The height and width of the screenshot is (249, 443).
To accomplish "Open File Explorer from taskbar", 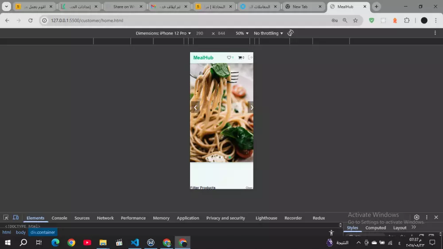I will 103,242.
